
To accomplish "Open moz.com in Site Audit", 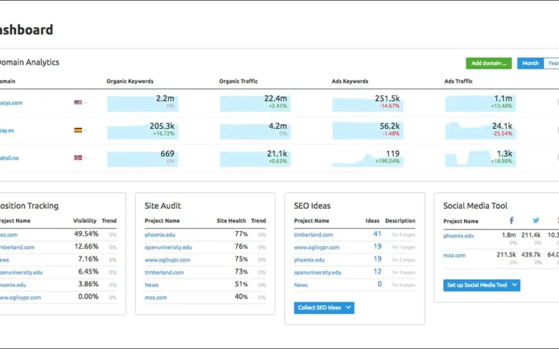I will click(x=155, y=297).
